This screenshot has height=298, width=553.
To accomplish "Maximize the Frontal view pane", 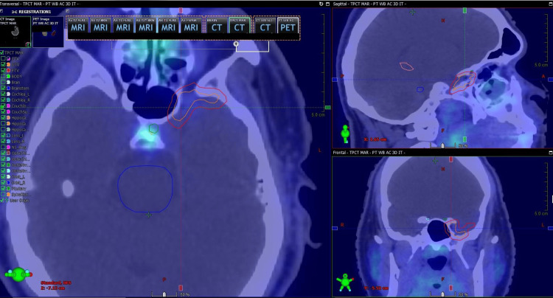I will (x=550, y=153).
